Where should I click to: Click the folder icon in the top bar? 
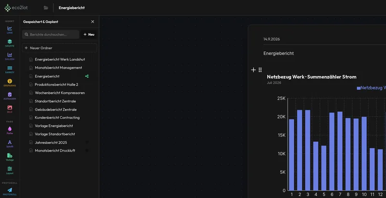46,8
